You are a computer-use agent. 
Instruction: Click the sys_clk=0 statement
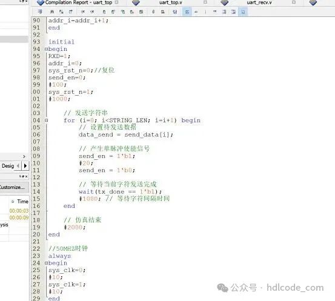pos(67,270)
